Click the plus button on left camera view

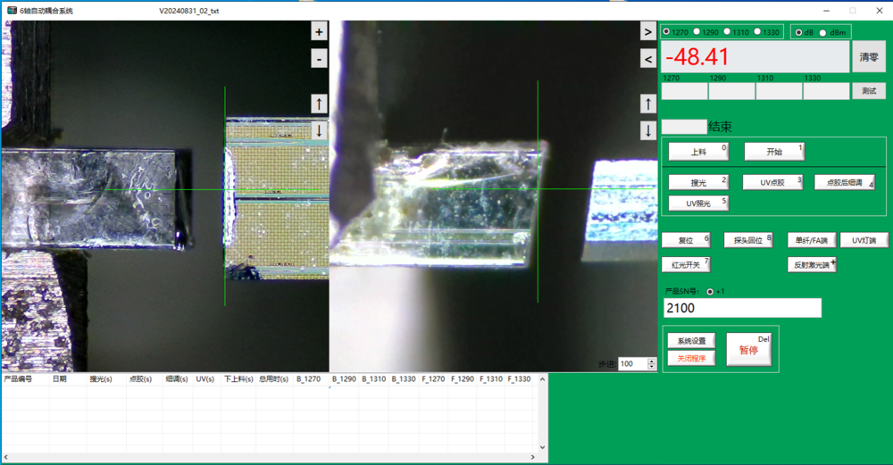pyautogui.click(x=319, y=31)
